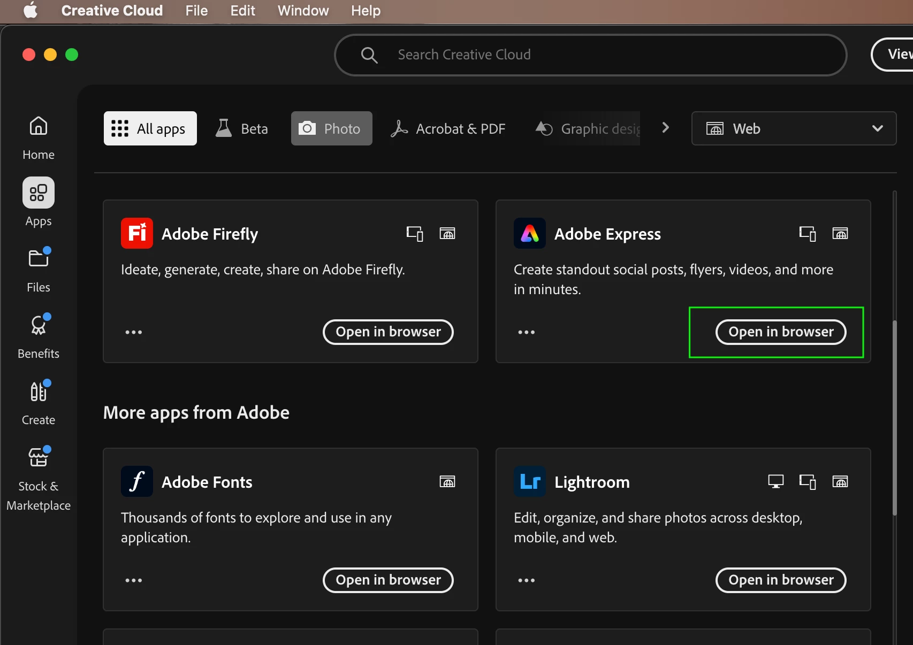Open the Web platform dropdown
Image resolution: width=913 pixels, height=645 pixels.
click(x=794, y=128)
